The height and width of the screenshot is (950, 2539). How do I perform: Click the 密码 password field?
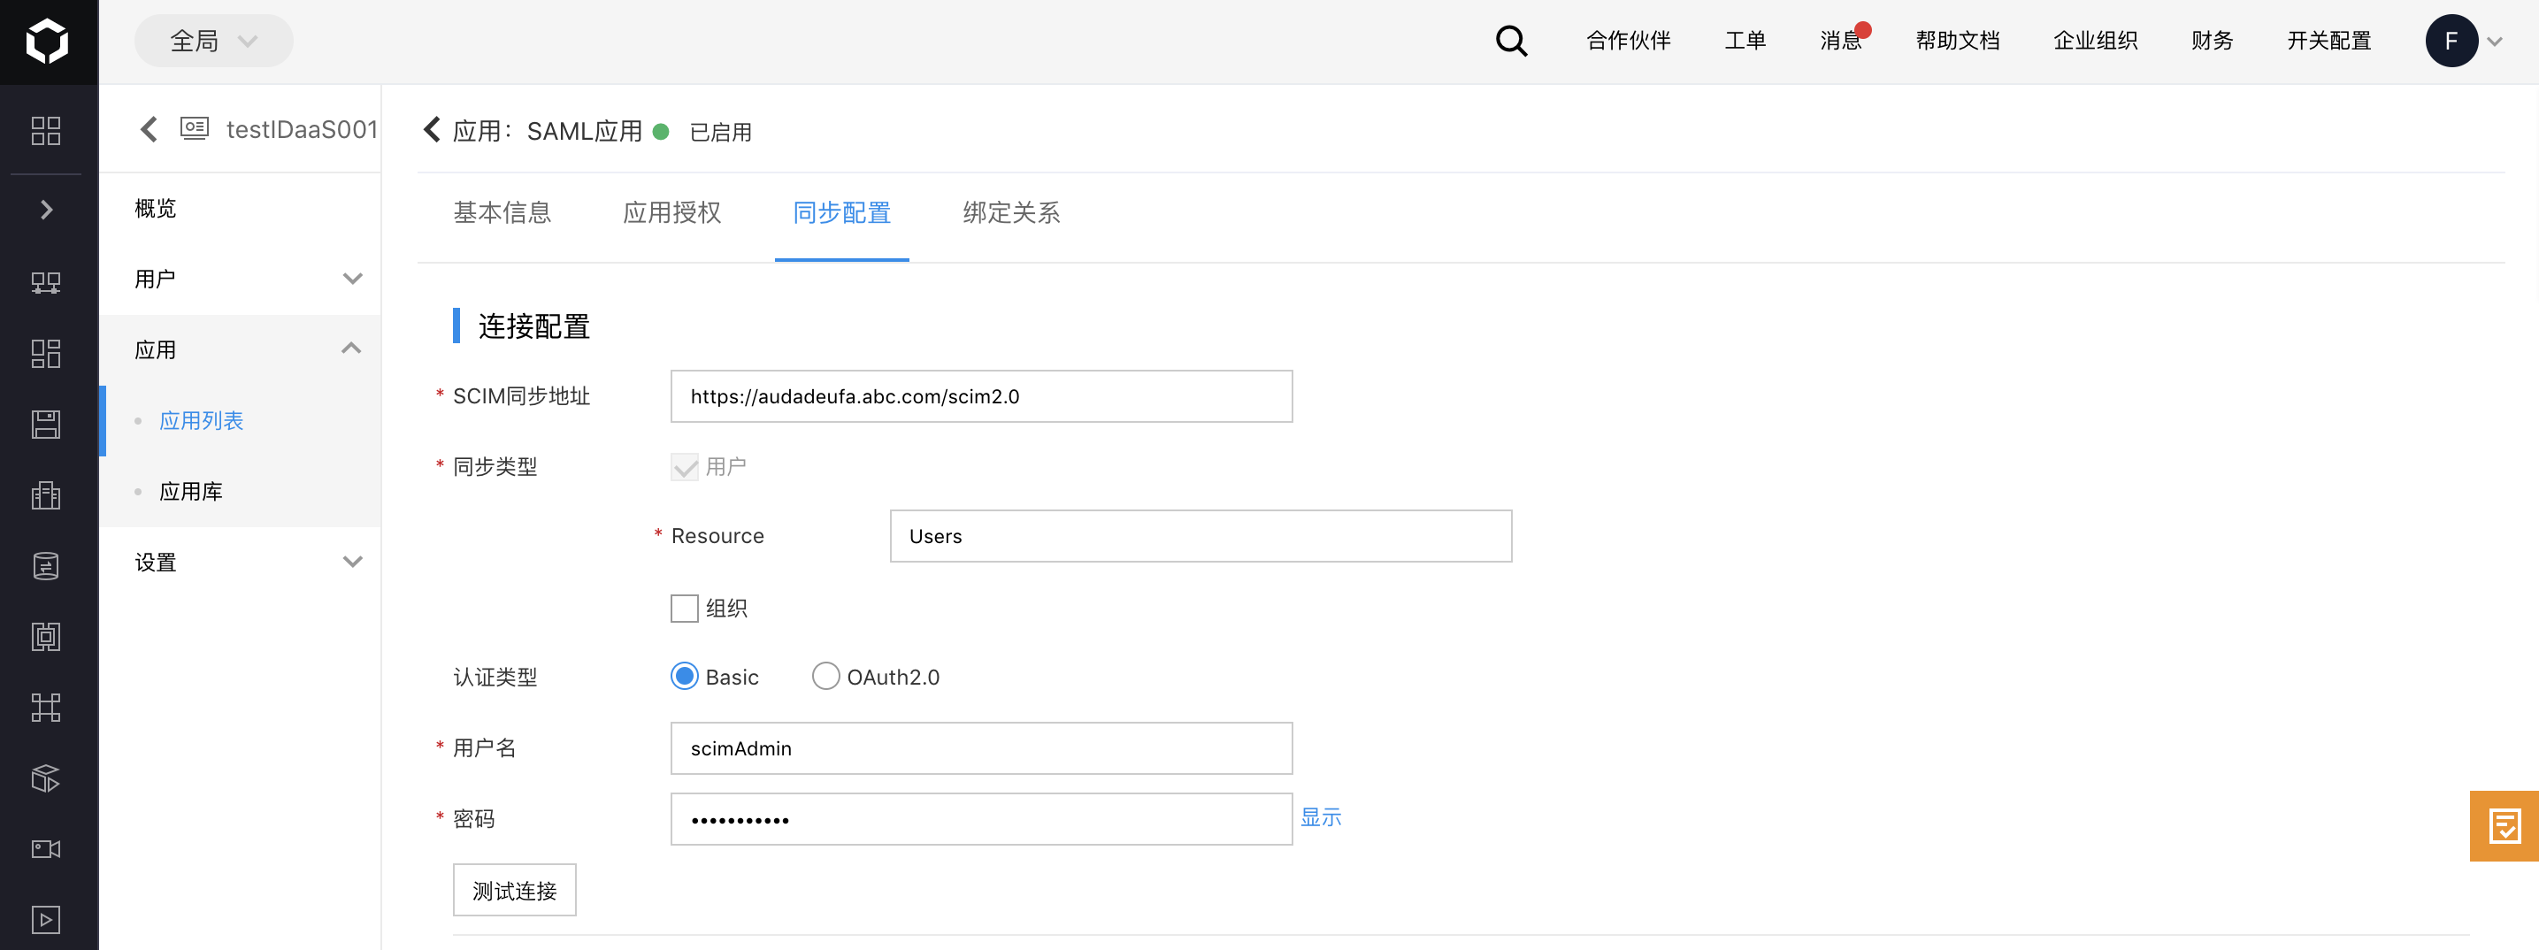coord(981,819)
